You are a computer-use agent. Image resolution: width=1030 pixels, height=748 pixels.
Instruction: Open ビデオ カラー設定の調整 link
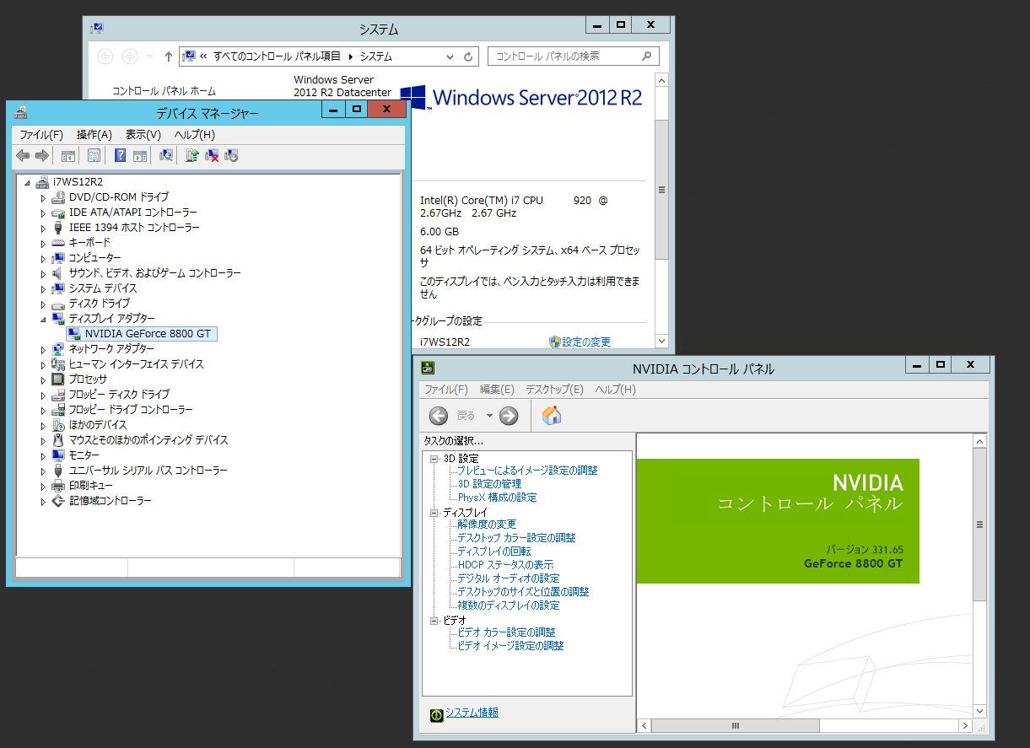506,632
